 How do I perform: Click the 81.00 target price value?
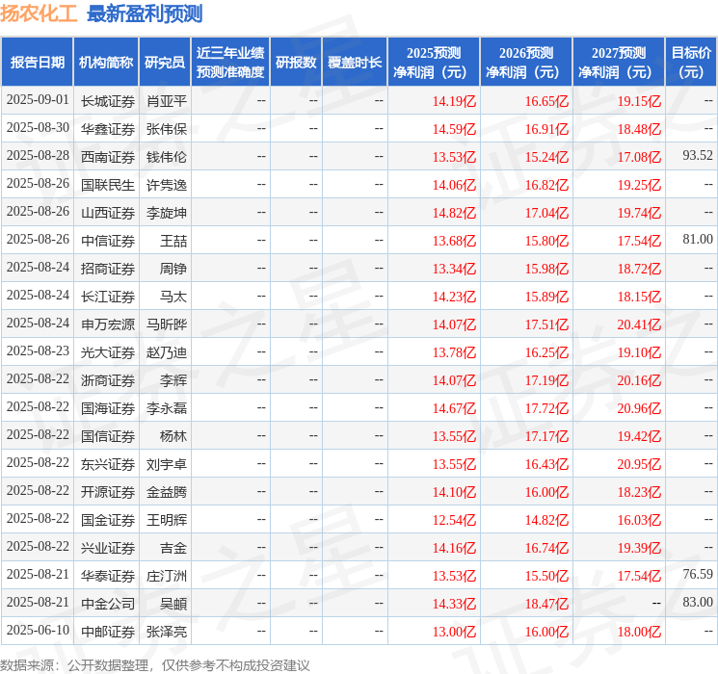(x=698, y=240)
